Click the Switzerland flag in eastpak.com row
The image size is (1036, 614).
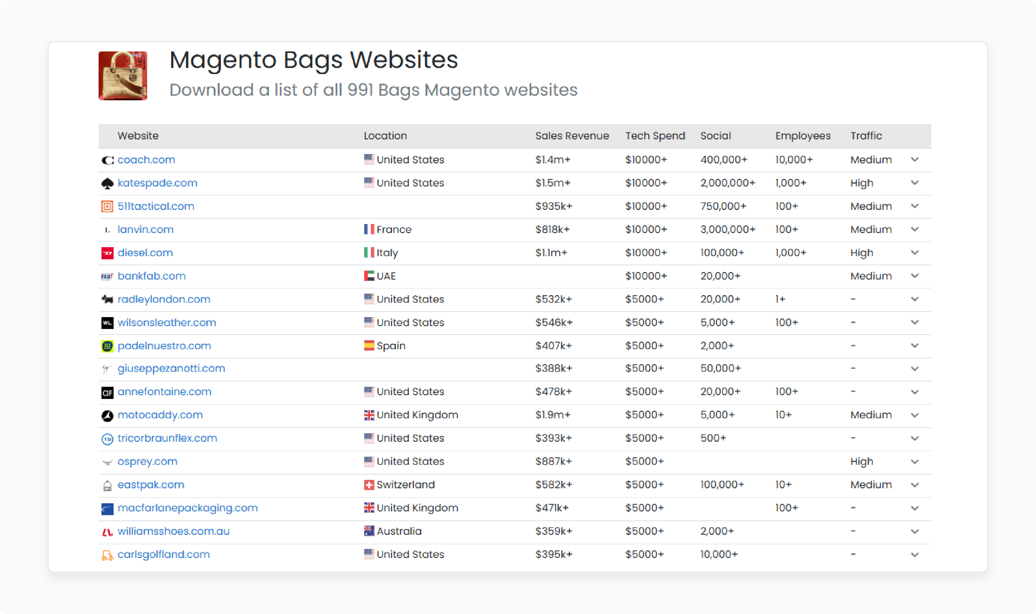369,485
